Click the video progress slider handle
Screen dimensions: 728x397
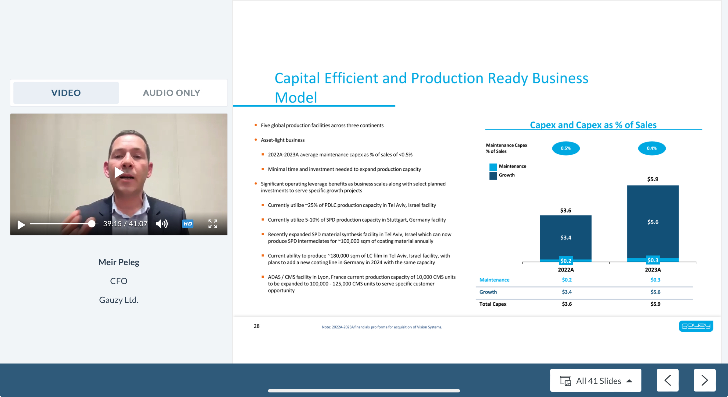click(x=92, y=224)
